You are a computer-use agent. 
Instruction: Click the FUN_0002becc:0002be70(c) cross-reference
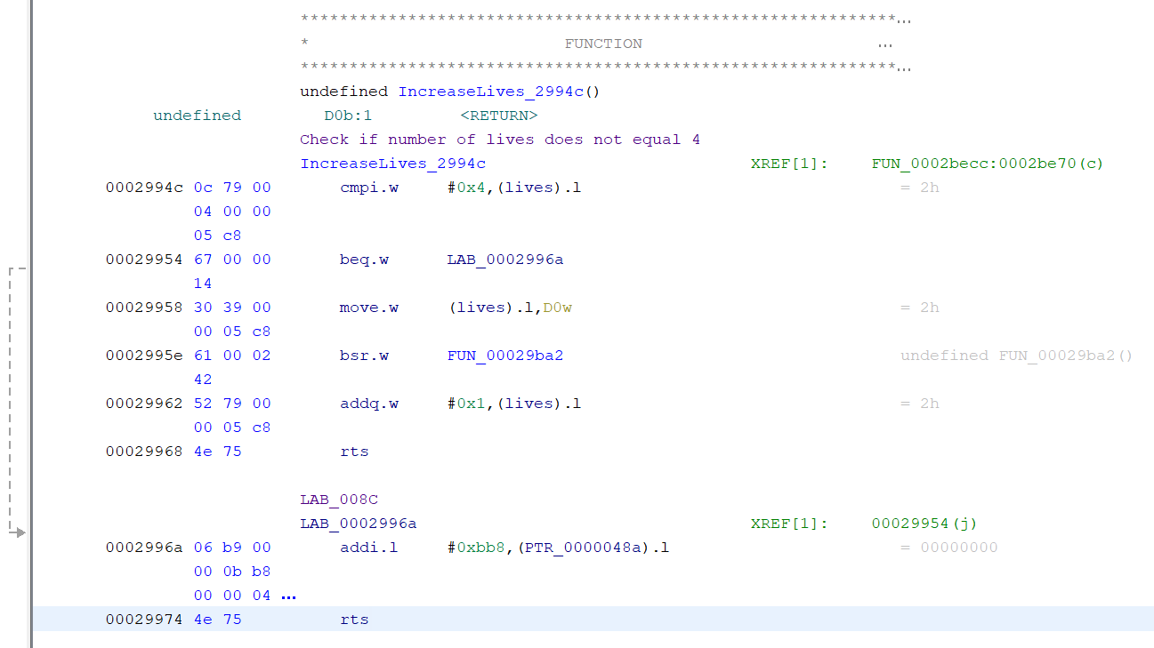pyautogui.click(x=988, y=164)
